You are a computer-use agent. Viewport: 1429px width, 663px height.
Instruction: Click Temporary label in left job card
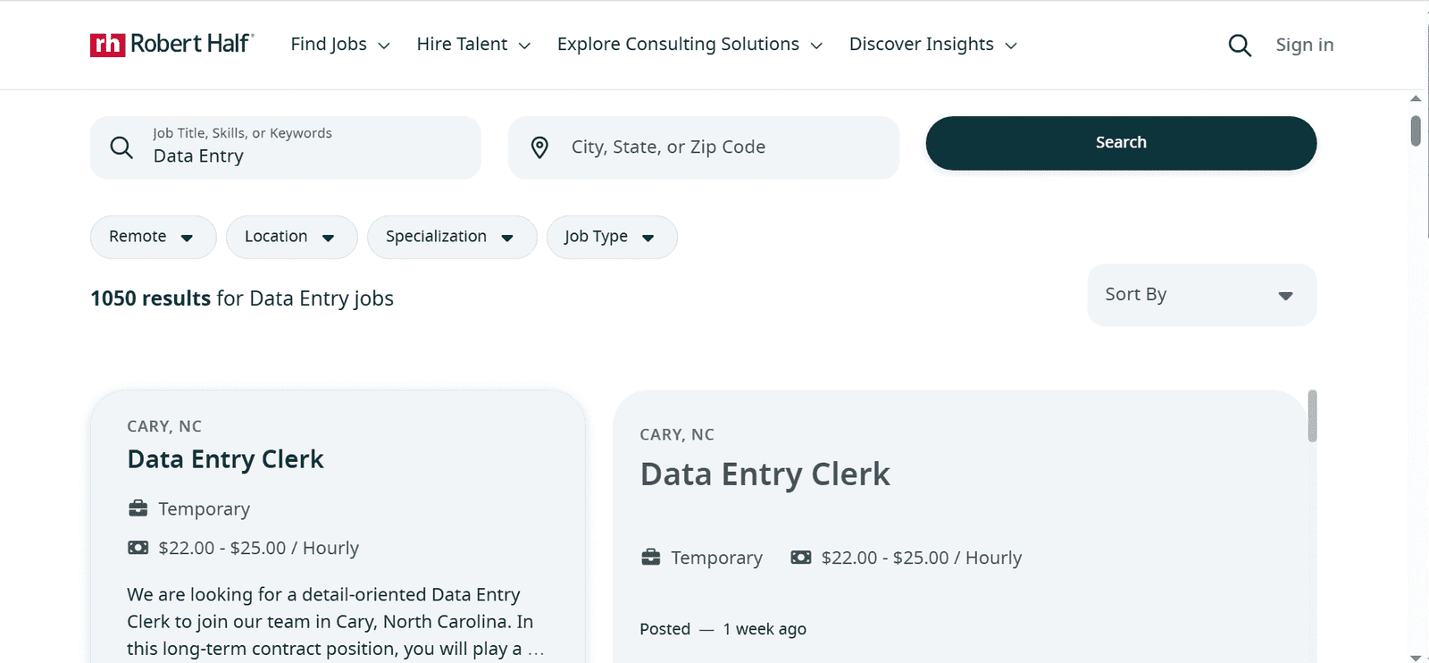pos(204,509)
